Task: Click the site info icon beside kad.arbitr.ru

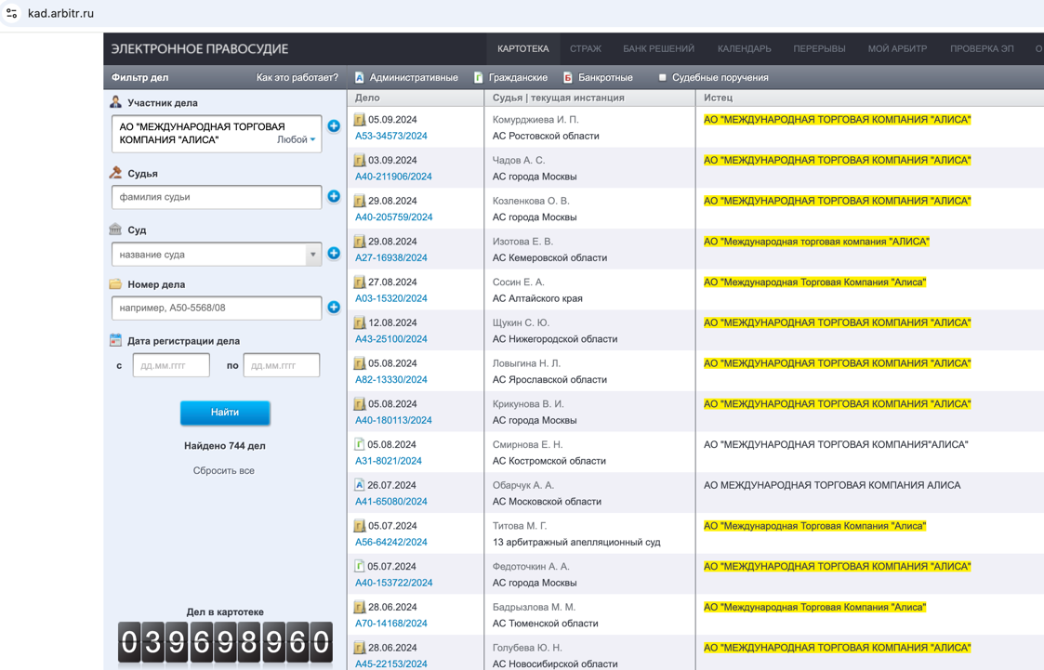Action: pyautogui.click(x=11, y=13)
